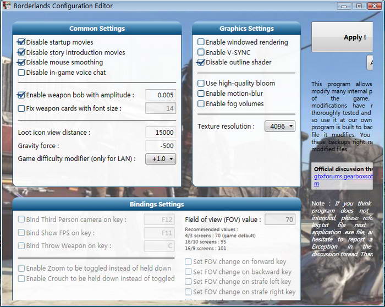Image resolution: width=385 pixels, height=307 pixels.
Task: Click the Graphics Settings panel header
Action: click(x=246, y=28)
